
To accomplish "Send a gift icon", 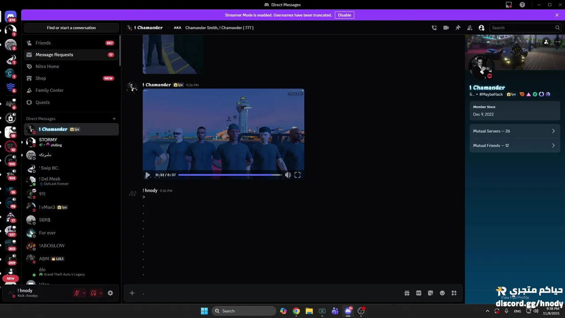I will 407,293.
